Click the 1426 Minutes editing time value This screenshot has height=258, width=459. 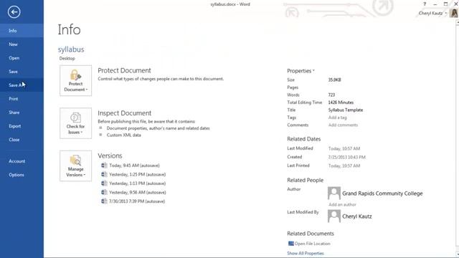(341, 102)
